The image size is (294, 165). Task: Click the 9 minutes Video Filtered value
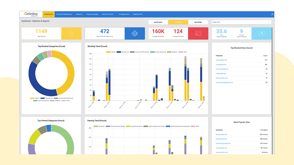pos(241,31)
